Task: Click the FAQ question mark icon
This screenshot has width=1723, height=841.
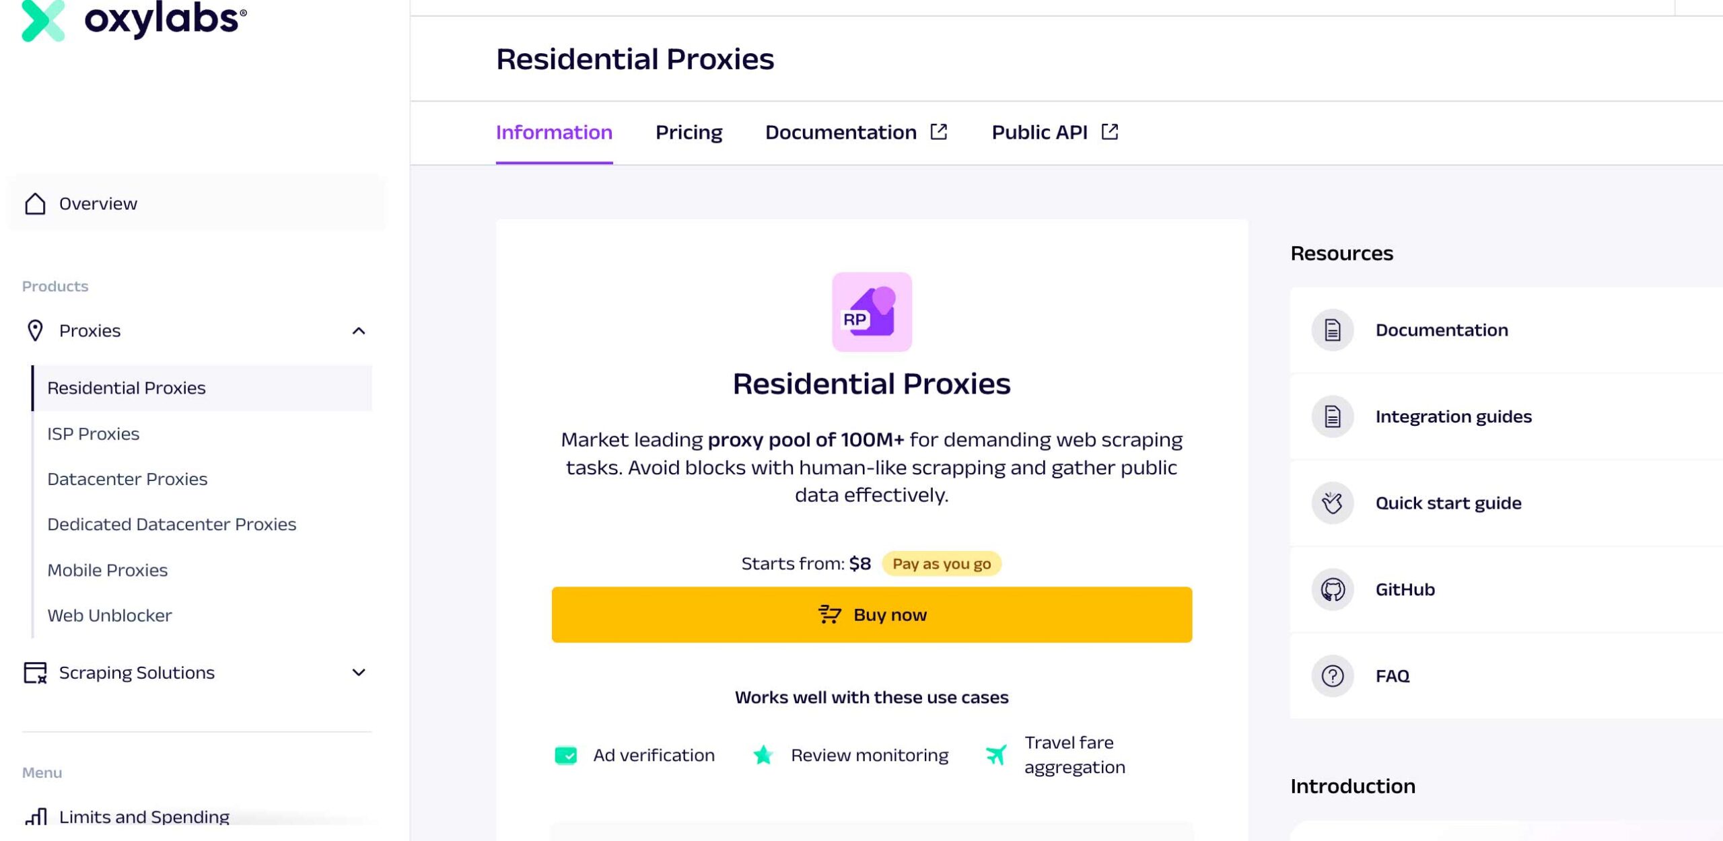Action: coord(1332,675)
